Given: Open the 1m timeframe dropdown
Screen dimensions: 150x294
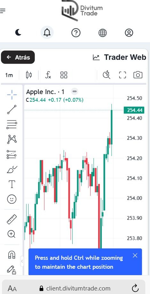Looking at the screenshot, I should pyautogui.click(x=9, y=75).
